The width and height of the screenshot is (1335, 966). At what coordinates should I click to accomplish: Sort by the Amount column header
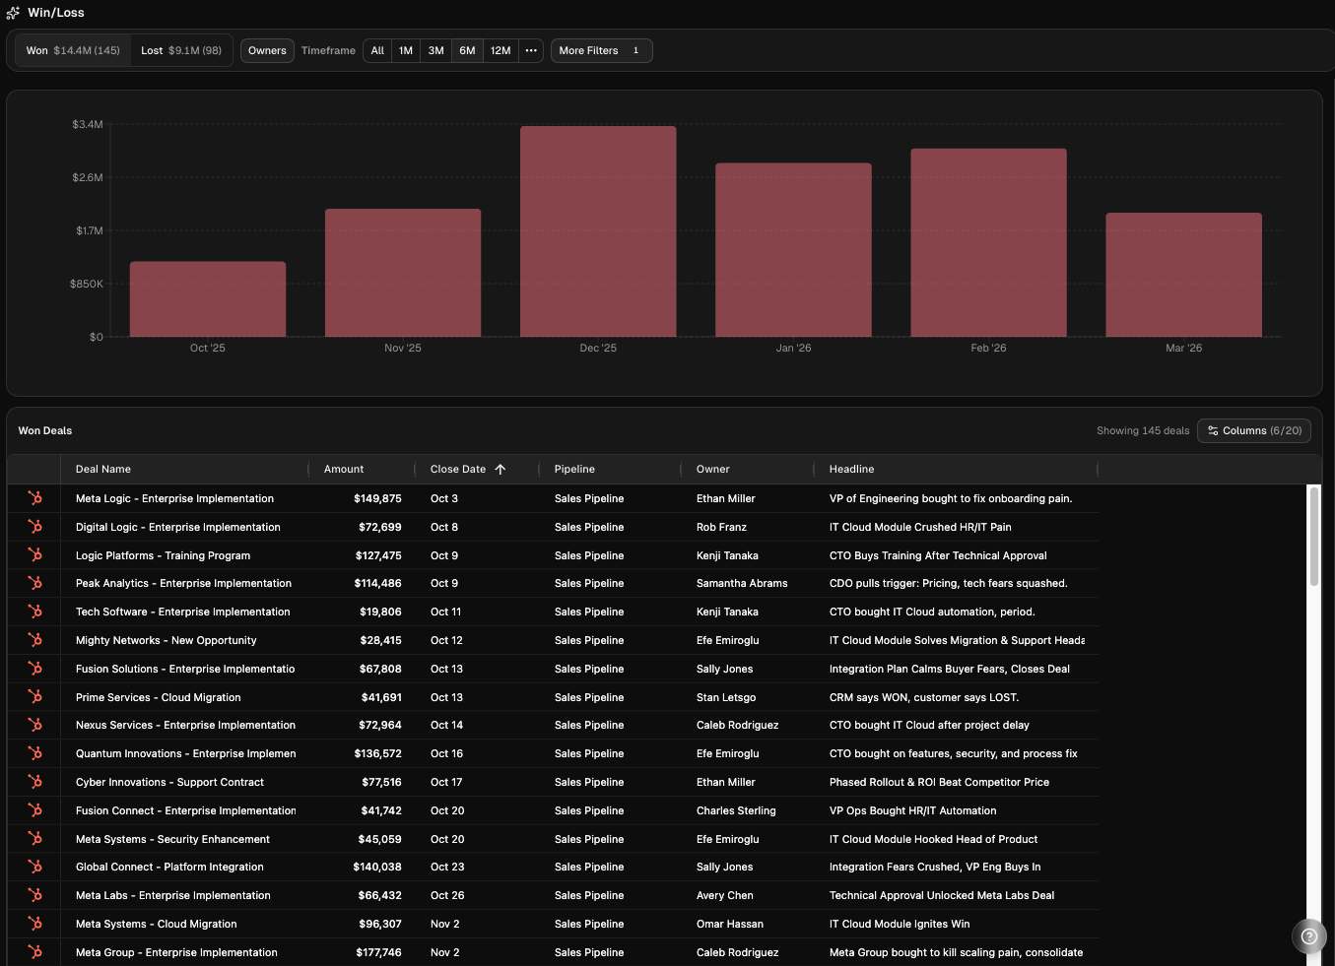point(344,470)
